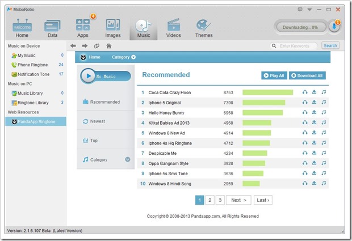Select the Newest list tab
The height and width of the screenshot is (241, 352).
tap(97, 121)
